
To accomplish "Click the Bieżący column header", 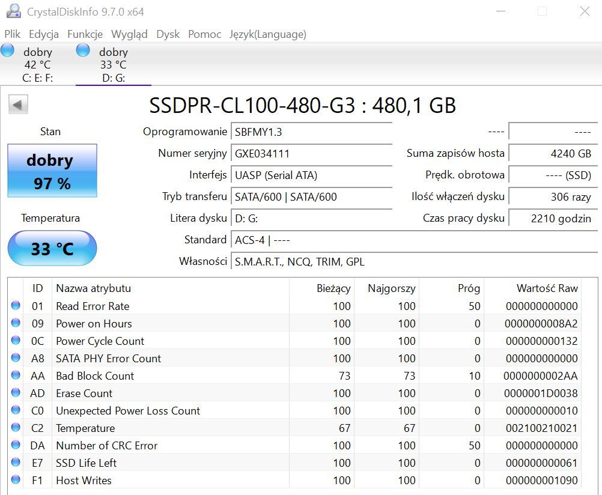I will (x=322, y=288).
